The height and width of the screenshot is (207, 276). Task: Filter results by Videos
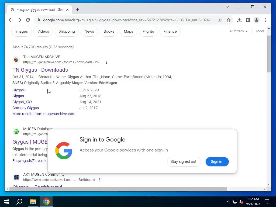(x=43, y=31)
